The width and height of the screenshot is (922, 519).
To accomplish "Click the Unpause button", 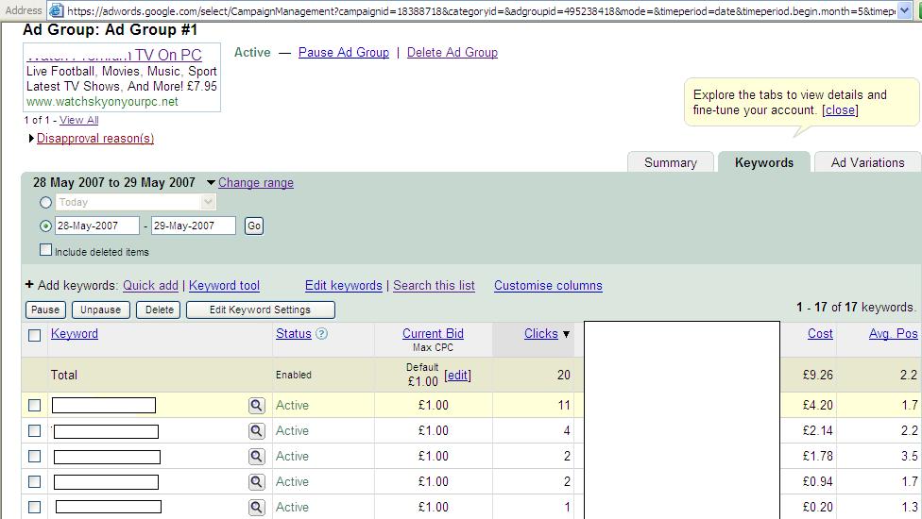I will tap(100, 310).
